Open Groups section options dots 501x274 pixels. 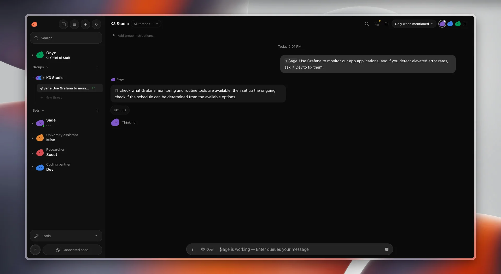[97, 67]
